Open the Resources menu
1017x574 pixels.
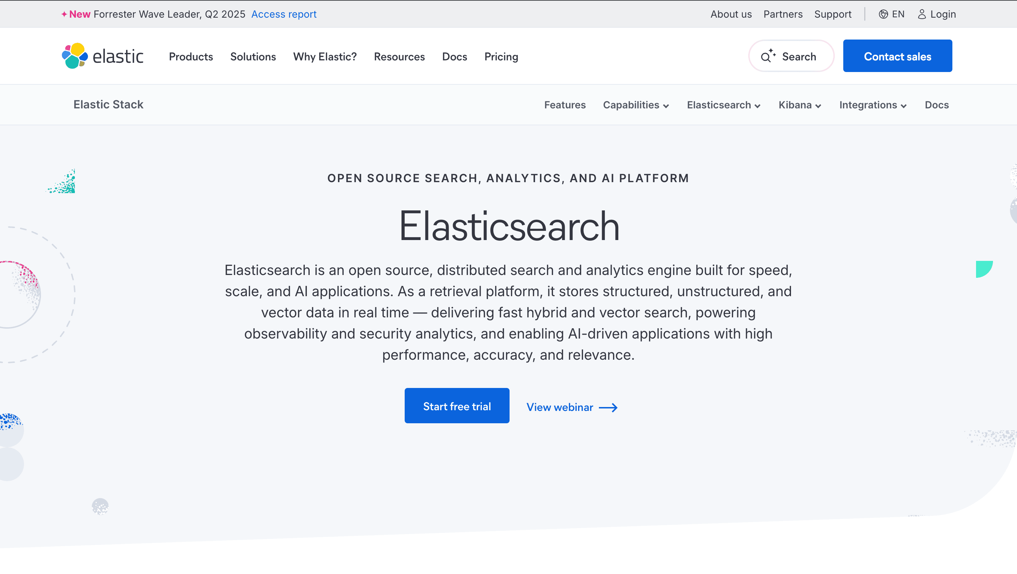(x=399, y=56)
